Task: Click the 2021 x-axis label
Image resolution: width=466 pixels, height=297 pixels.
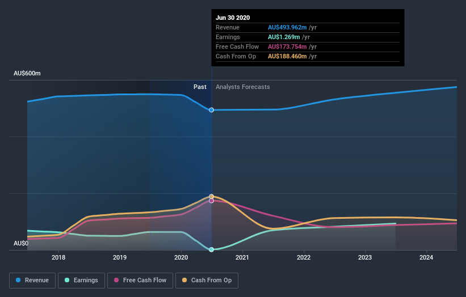Action: 242,257
